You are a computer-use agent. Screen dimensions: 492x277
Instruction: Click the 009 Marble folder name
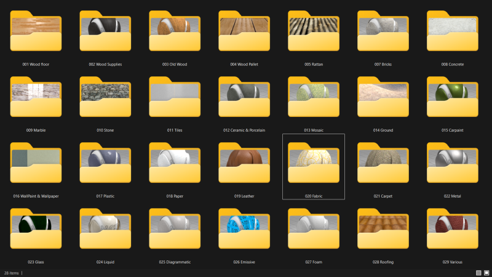point(36,130)
